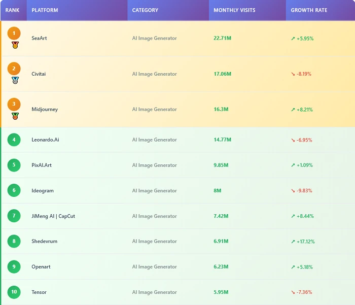The width and height of the screenshot is (355, 305).
Task: Click the silver medal icon under rank 2
Action: (x=15, y=80)
